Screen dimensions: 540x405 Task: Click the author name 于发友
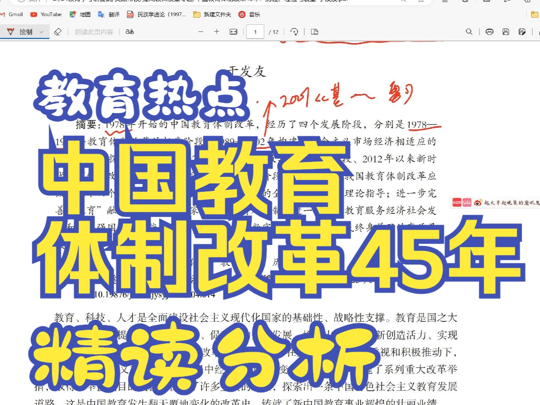click(x=247, y=71)
